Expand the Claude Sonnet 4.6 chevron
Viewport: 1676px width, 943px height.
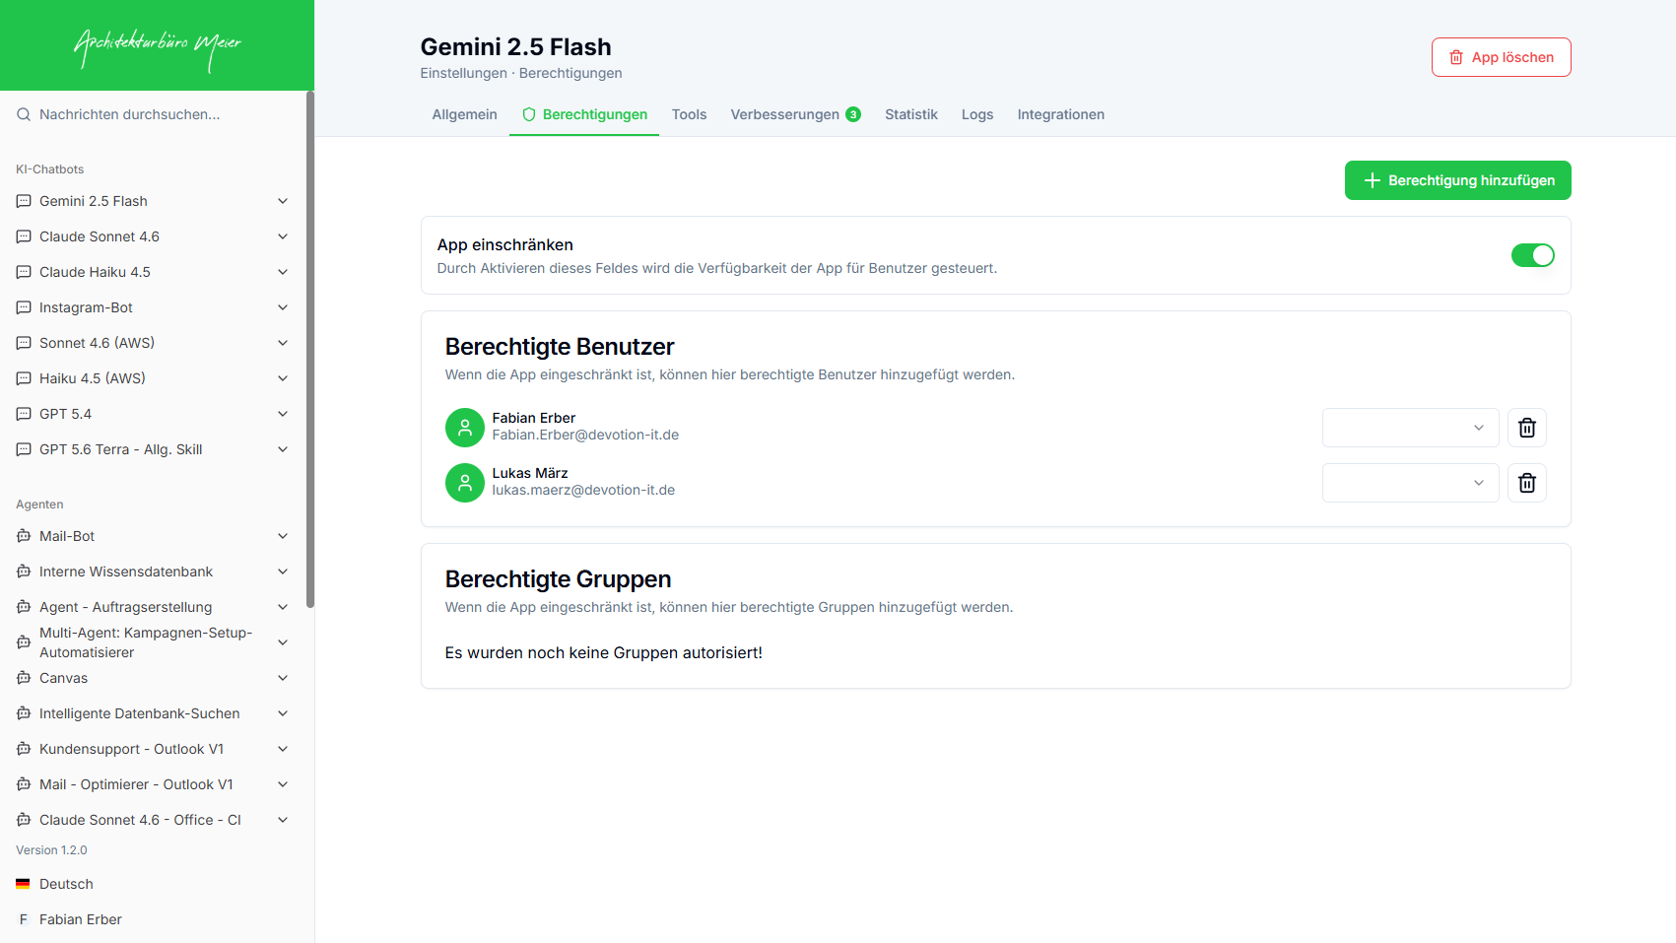[x=283, y=236]
